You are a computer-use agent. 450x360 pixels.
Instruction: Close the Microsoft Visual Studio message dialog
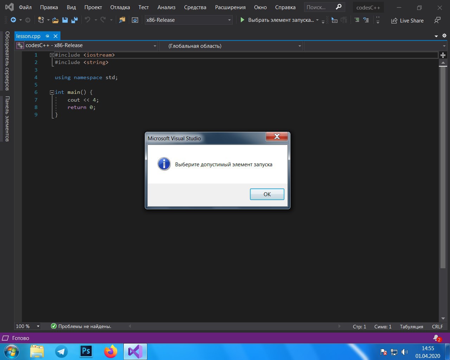click(x=277, y=136)
